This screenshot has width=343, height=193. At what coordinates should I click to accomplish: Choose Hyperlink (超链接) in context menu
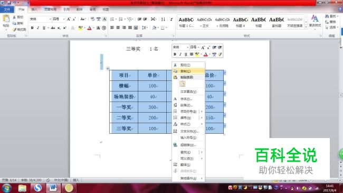(188, 145)
